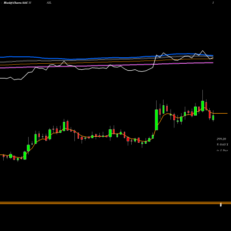231x231 pixels.
Task: Click the 'V: 0.65 X' volume text
Action: coord(222,145)
